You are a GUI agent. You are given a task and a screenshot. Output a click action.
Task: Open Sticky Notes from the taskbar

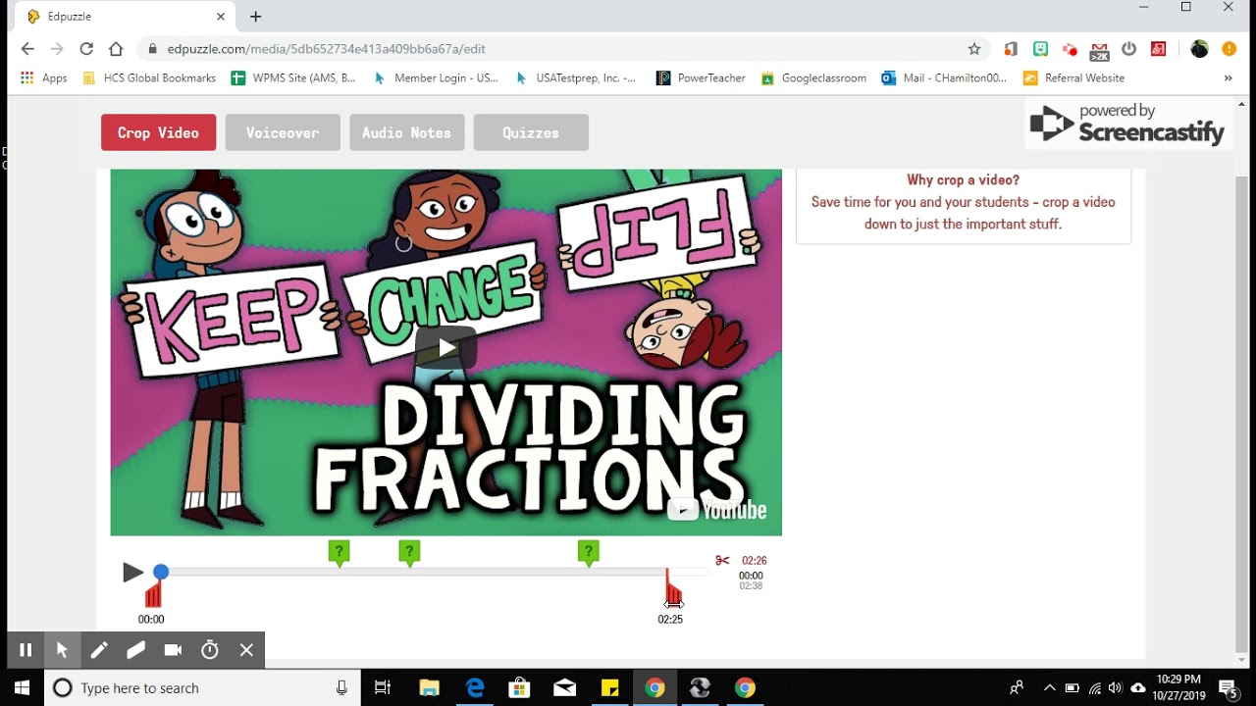[x=609, y=688]
